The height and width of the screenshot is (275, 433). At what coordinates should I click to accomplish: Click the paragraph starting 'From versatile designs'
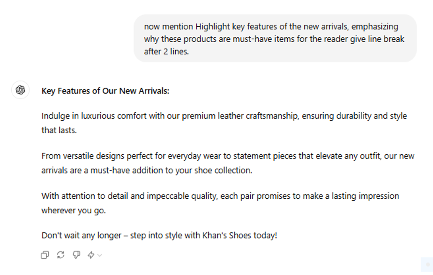(x=228, y=163)
